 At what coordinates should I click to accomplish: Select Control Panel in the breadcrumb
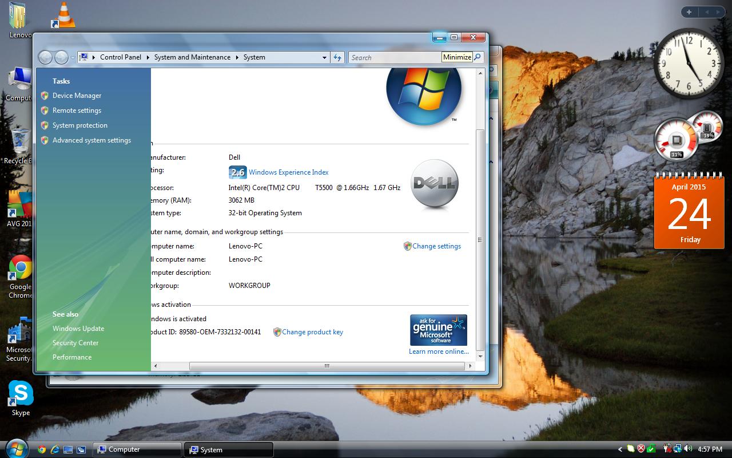tap(121, 57)
